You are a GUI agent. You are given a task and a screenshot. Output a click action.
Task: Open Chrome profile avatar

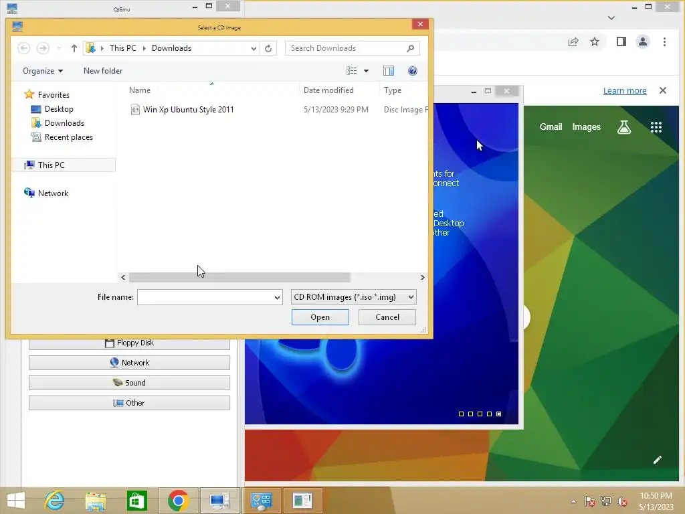(x=643, y=42)
